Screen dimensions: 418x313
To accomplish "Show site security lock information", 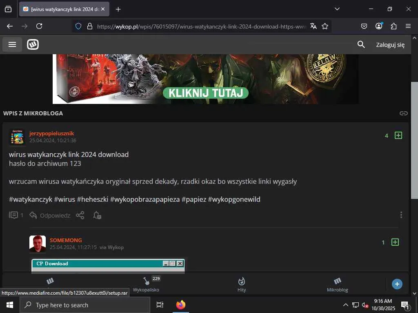I will point(90,26).
